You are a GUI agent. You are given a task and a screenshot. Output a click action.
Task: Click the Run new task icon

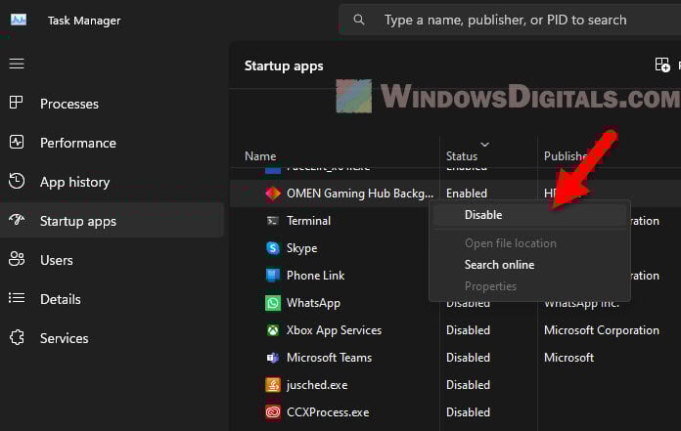[662, 65]
